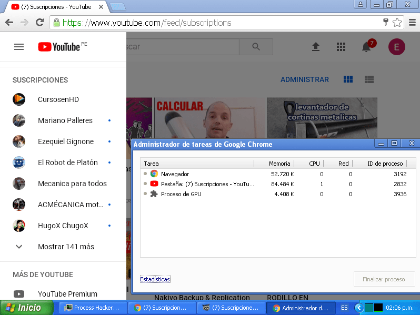Sort by the CPU column header

309,164
